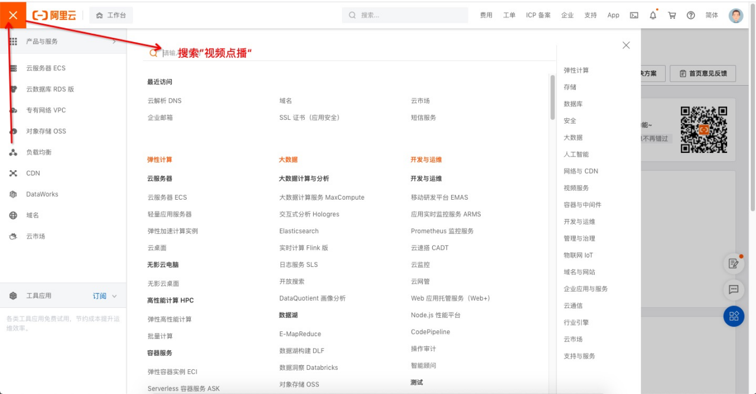
Task: Open recent 短信服务
Action: [423, 118]
